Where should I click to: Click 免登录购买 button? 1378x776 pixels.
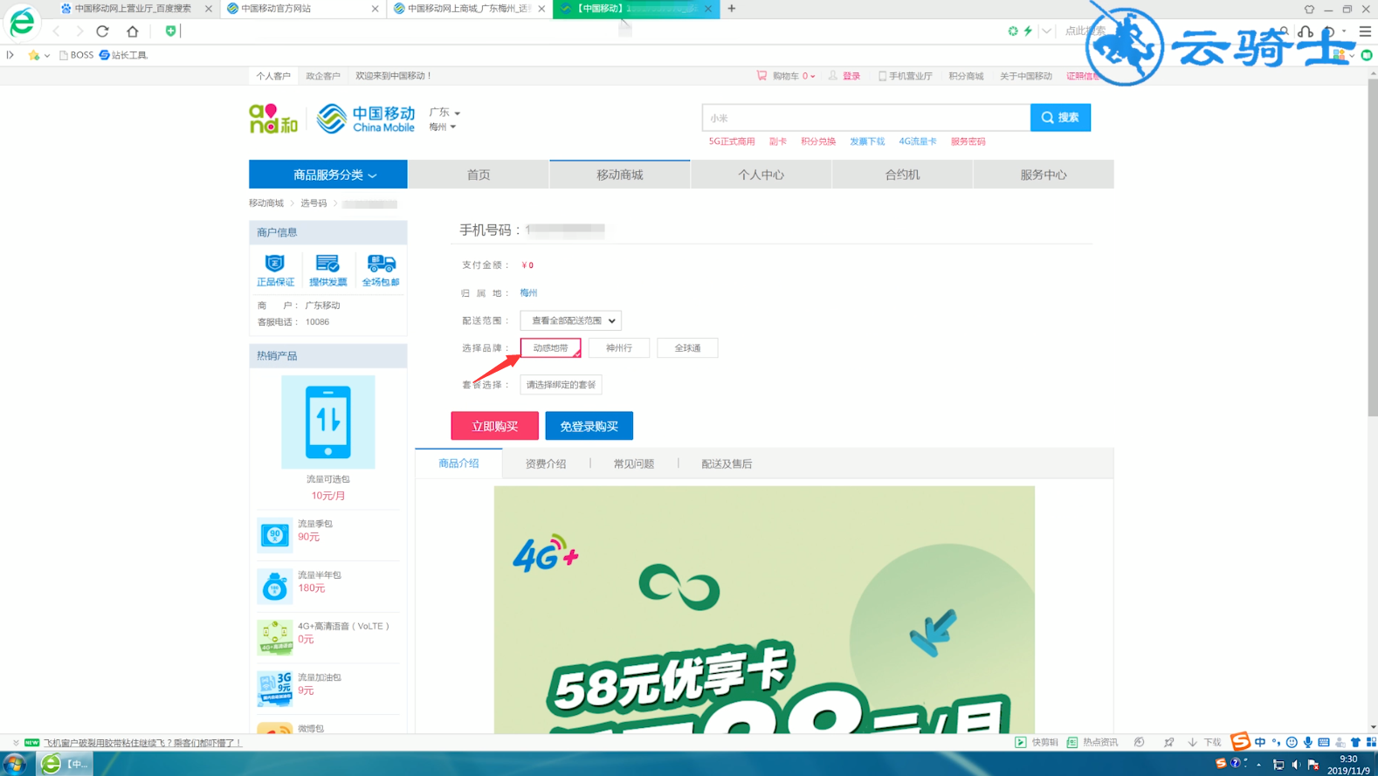pyautogui.click(x=589, y=426)
